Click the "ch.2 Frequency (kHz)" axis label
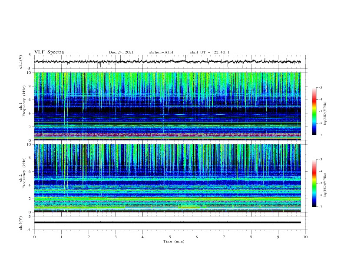The image size is (344, 266). tap(23, 178)
